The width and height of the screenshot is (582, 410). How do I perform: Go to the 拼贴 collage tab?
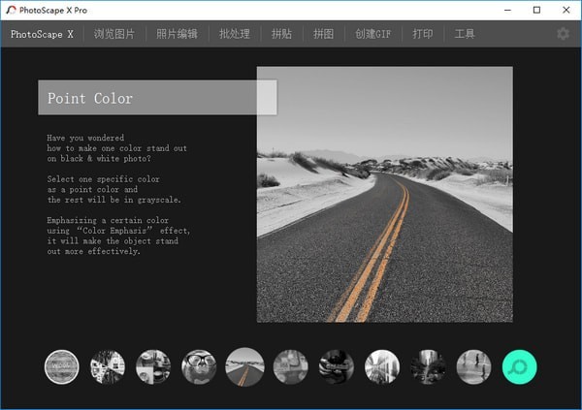pos(281,34)
